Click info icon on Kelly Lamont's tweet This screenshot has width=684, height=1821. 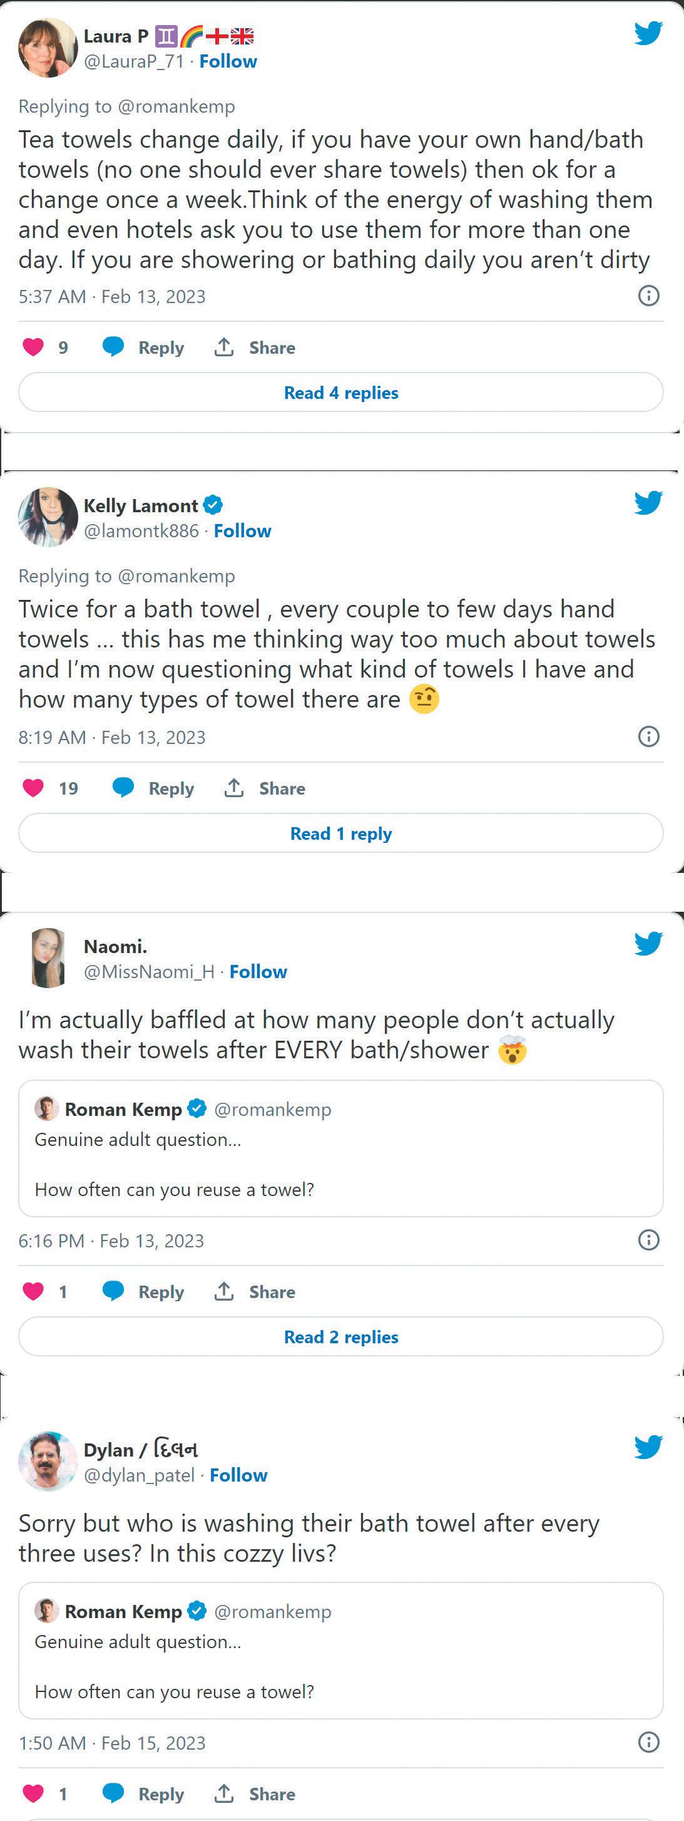click(648, 736)
